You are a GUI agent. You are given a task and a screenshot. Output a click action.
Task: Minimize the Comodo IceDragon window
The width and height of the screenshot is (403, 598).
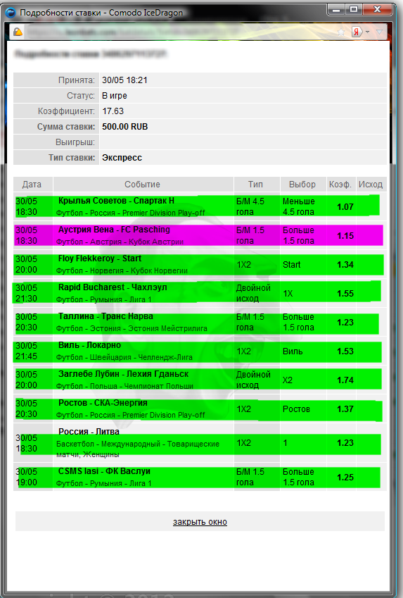coord(336,10)
